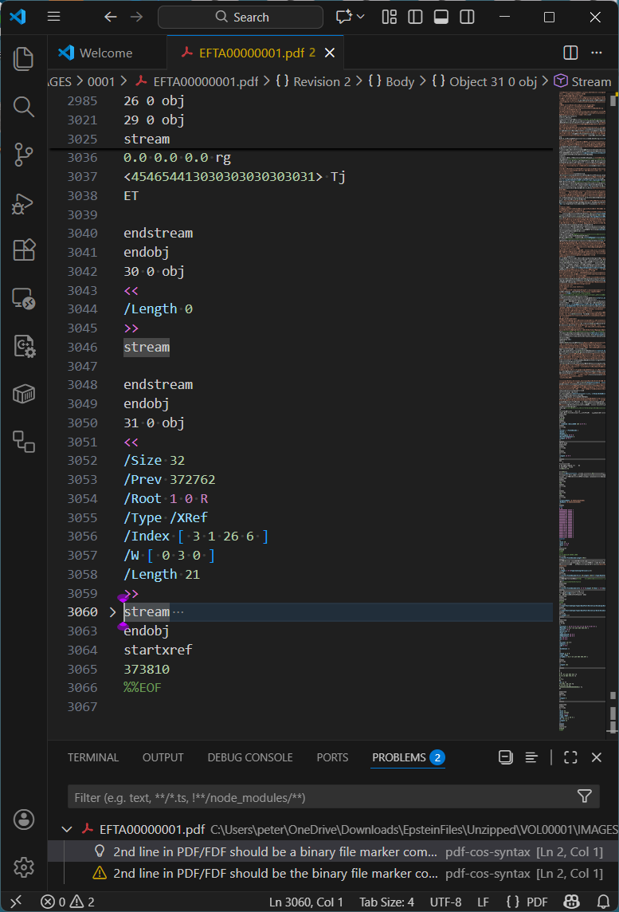Open the Customize Layout control

tap(390, 17)
